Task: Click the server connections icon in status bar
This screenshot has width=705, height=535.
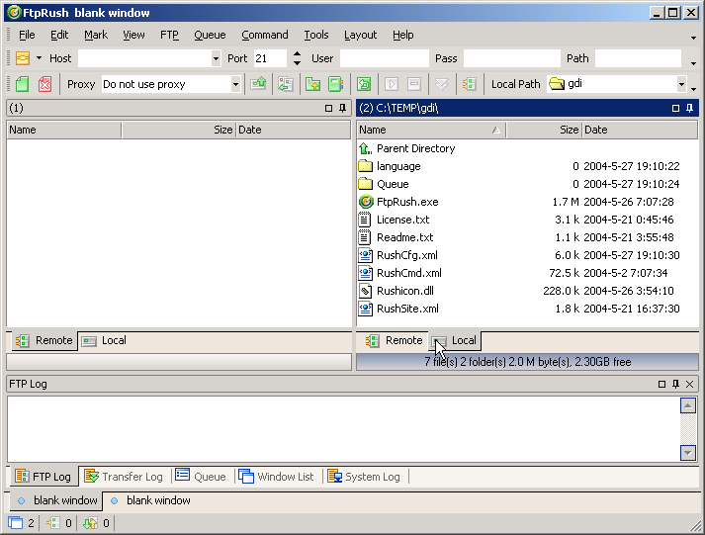Action: pyautogui.click(x=53, y=523)
